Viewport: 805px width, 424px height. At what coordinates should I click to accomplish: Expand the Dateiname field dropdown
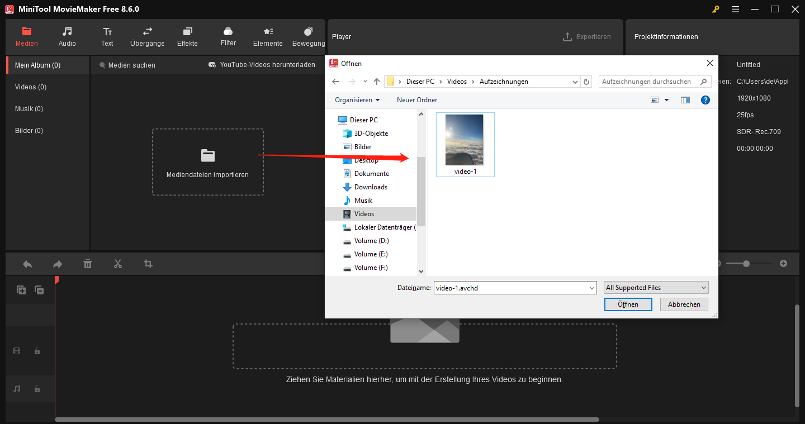592,287
